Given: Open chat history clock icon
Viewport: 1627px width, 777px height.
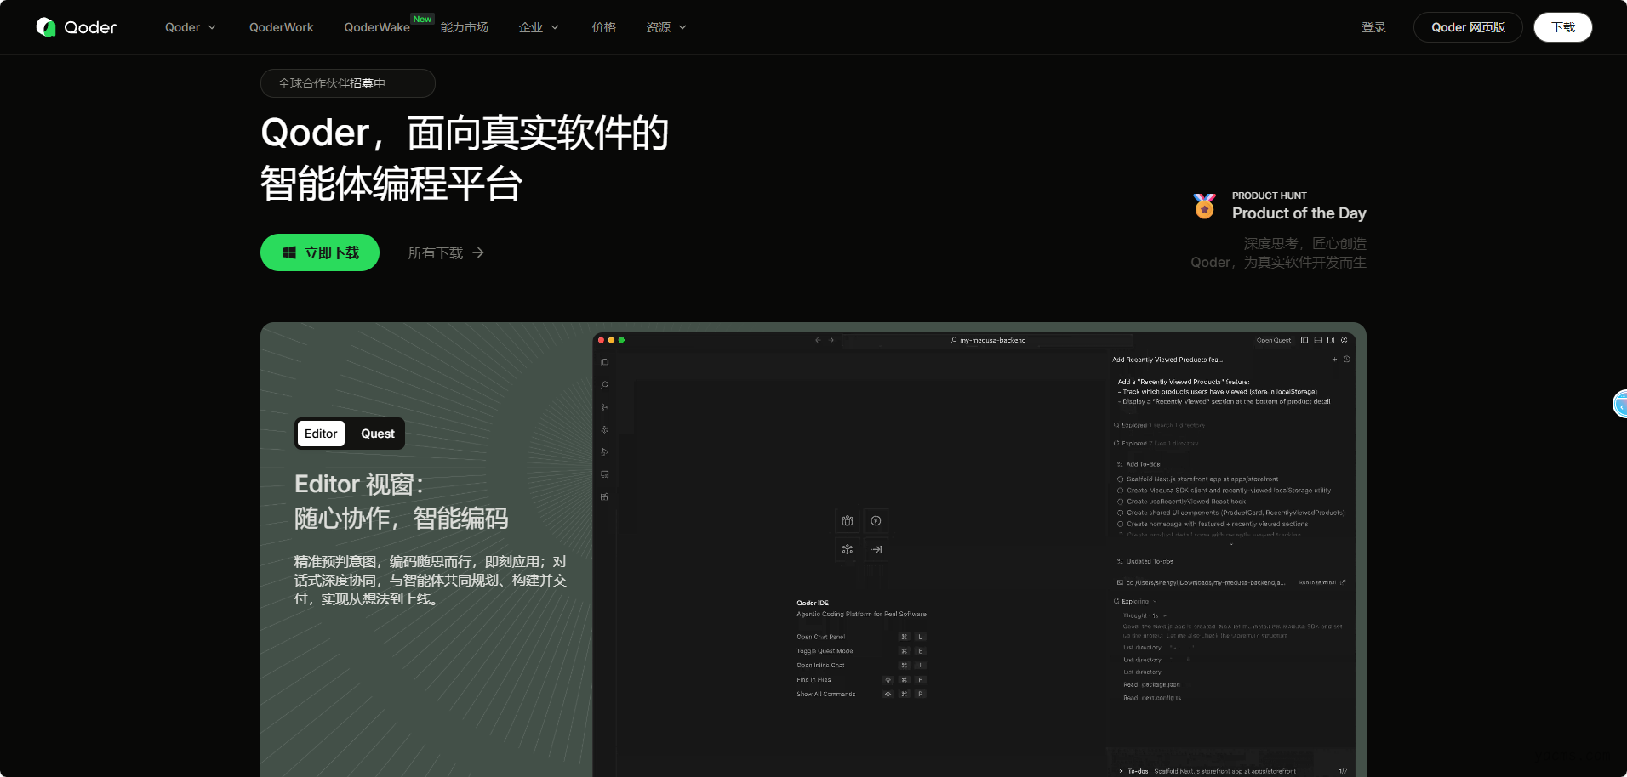Looking at the screenshot, I should coord(1347,360).
